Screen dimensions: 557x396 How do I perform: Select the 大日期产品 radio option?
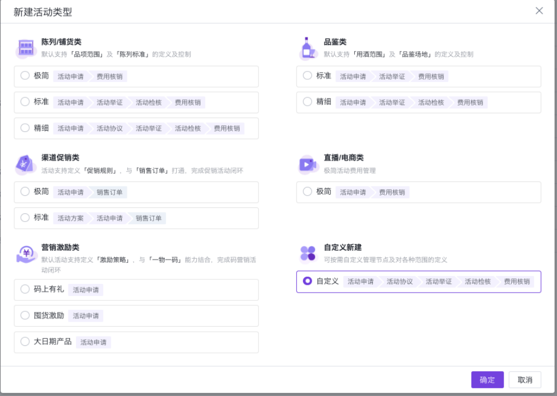pyautogui.click(x=25, y=342)
